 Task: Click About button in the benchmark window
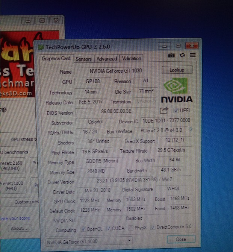click(19, 228)
